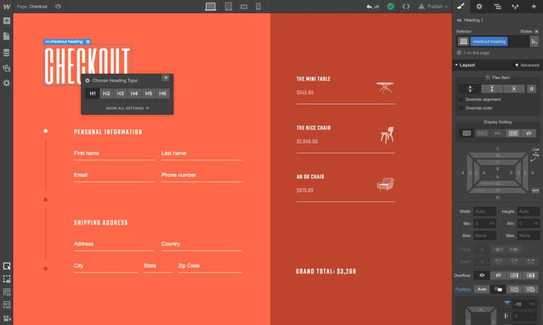Switch to the Navigator tab
The height and width of the screenshot is (325, 543).
pos(497,6)
